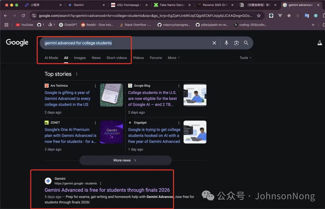
Task: Switch to Fake Name Generator tab
Action: pos(172,5)
